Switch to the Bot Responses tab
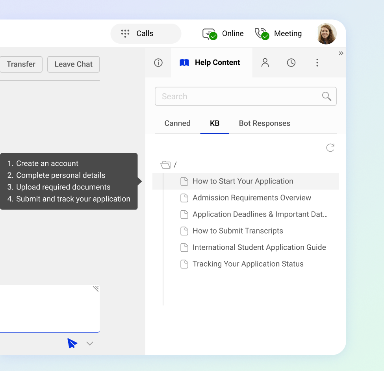384x371 pixels. (x=264, y=123)
